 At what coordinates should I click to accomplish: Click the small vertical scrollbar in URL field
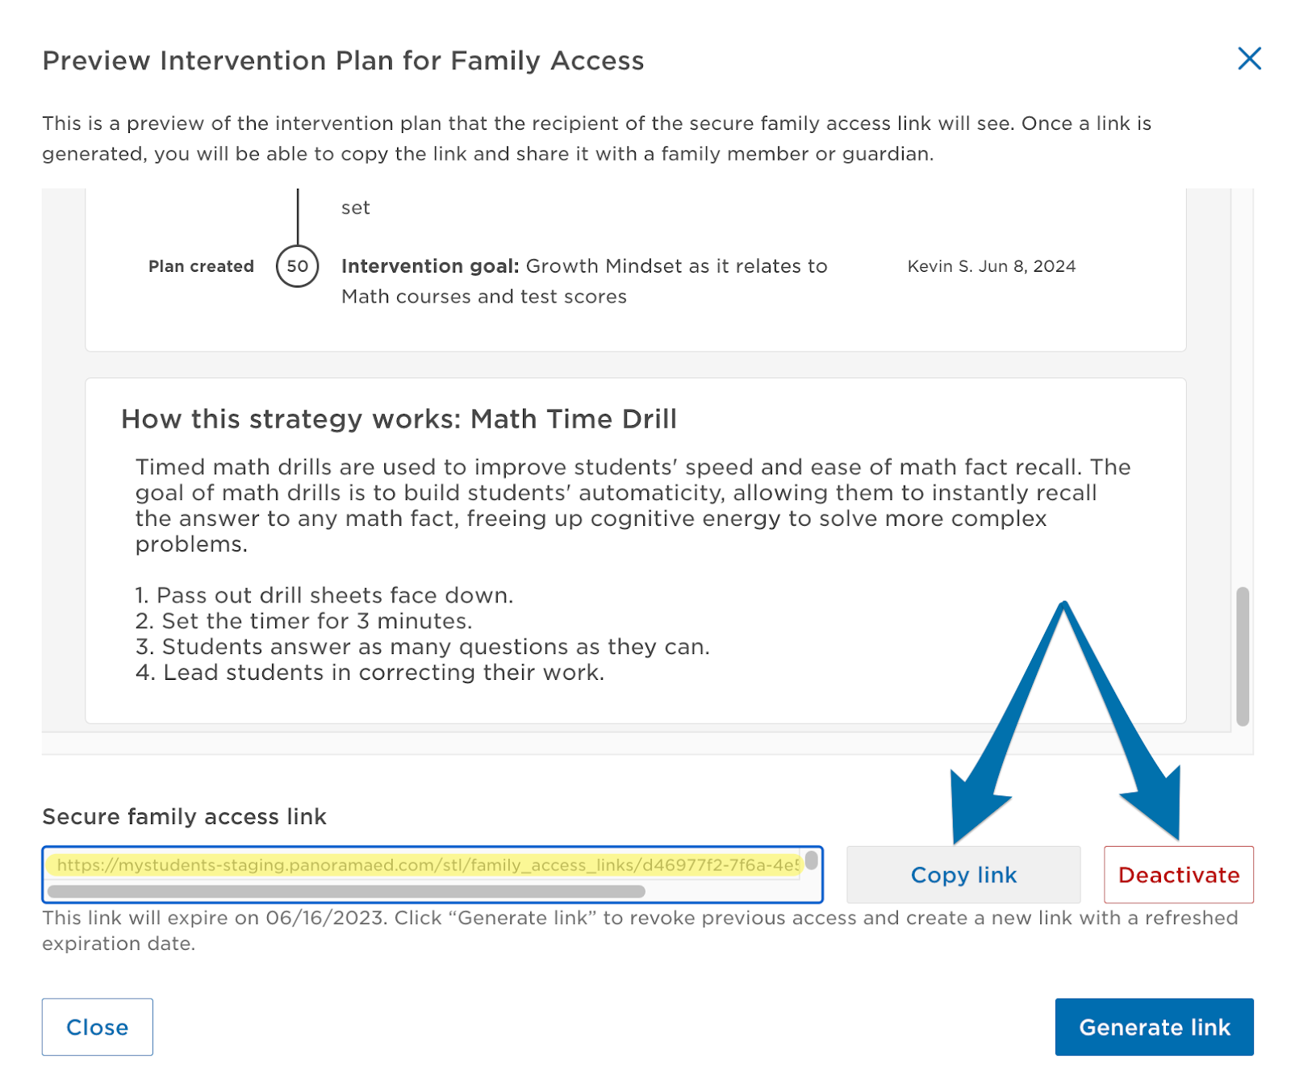811,861
